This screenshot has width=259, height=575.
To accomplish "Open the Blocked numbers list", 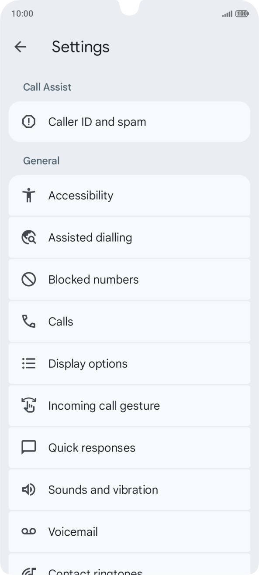I will click(x=129, y=279).
